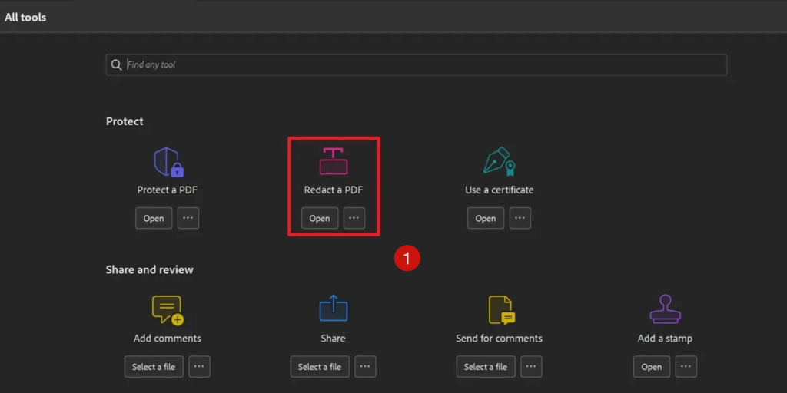Show more options for Share
Viewport: 787px width, 393px height.
365,366
